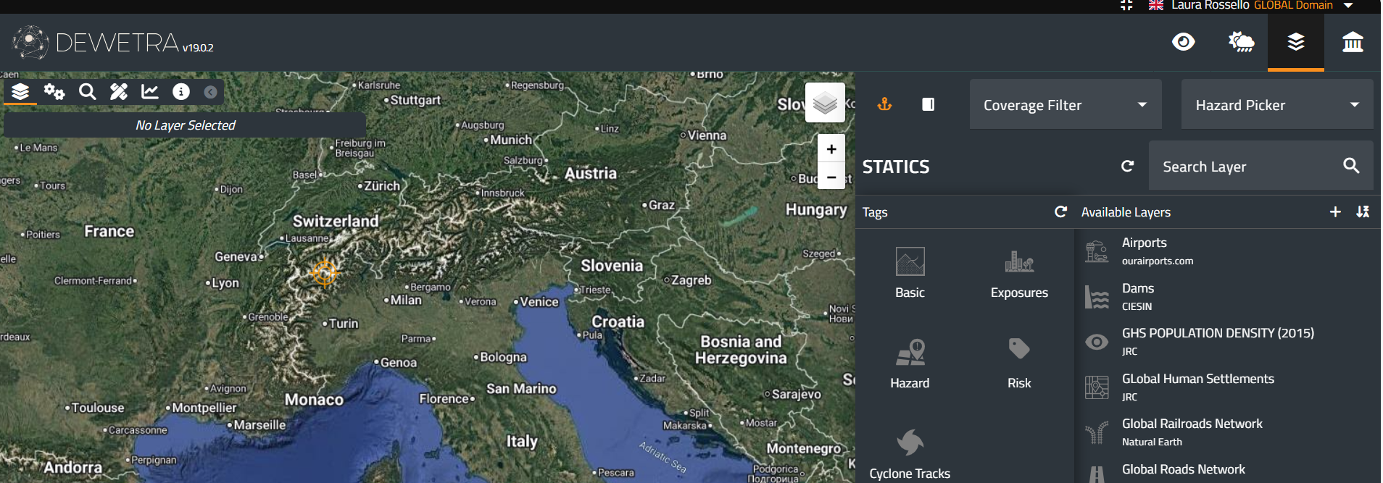Image resolution: width=1383 pixels, height=483 pixels.
Task: Switch to the static layers tab
Action: (1296, 42)
